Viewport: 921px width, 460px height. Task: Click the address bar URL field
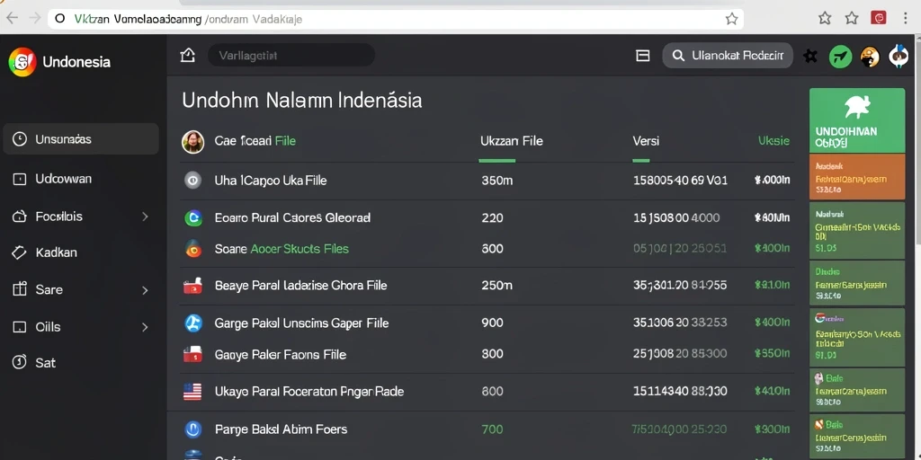[395, 19]
